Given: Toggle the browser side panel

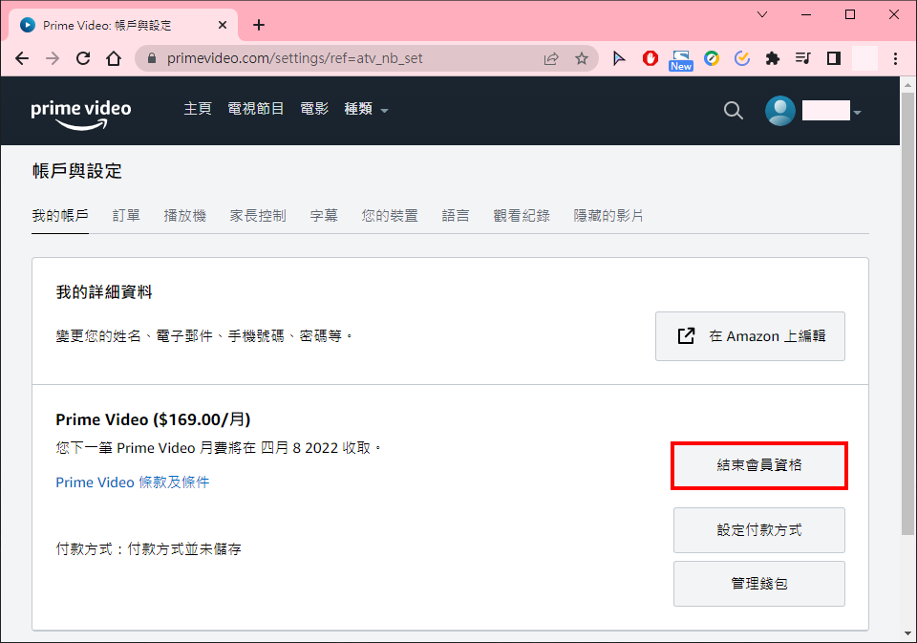Looking at the screenshot, I should click(834, 58).
